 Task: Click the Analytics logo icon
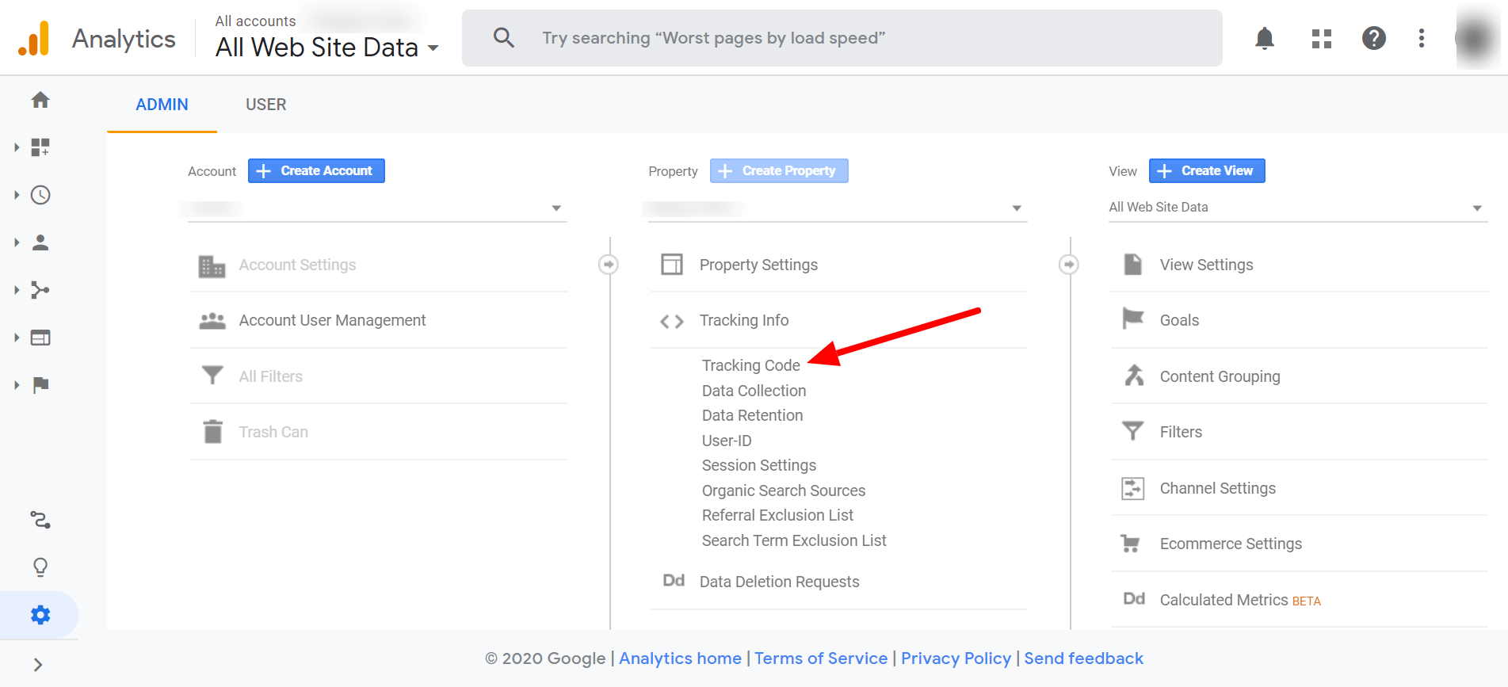[x=34, y=38]
